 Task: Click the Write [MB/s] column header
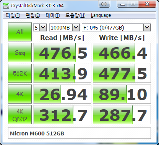point(122,38)
